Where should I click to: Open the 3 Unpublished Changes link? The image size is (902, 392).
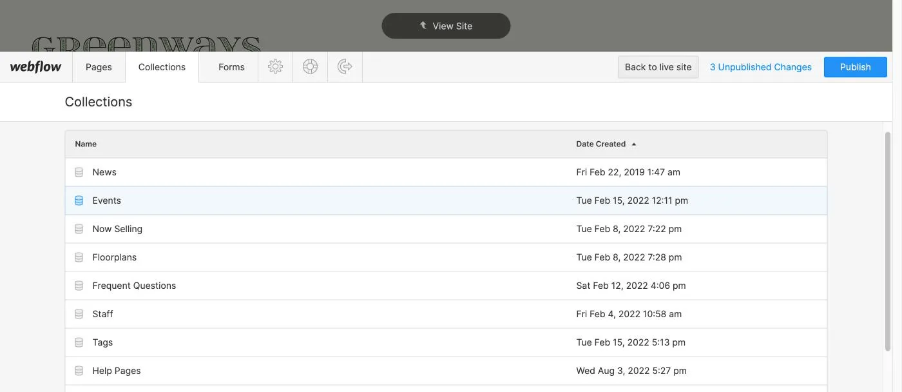point(761,67)
